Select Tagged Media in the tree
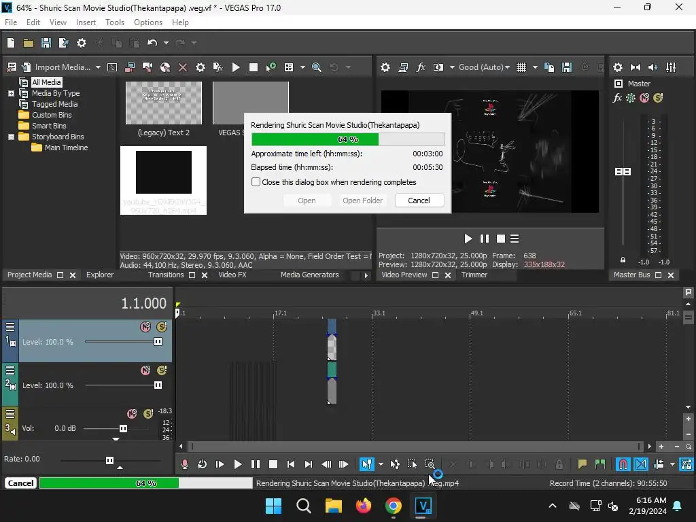696x522 pixels. [x=54, y=104]
